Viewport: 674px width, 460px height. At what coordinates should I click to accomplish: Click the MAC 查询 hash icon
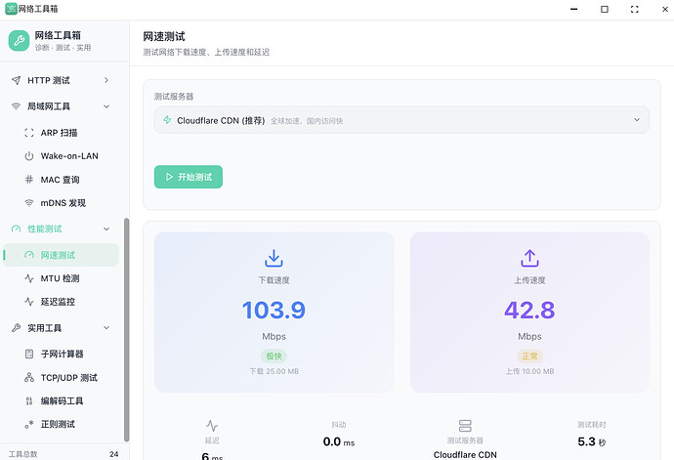[x=29, y=180]
